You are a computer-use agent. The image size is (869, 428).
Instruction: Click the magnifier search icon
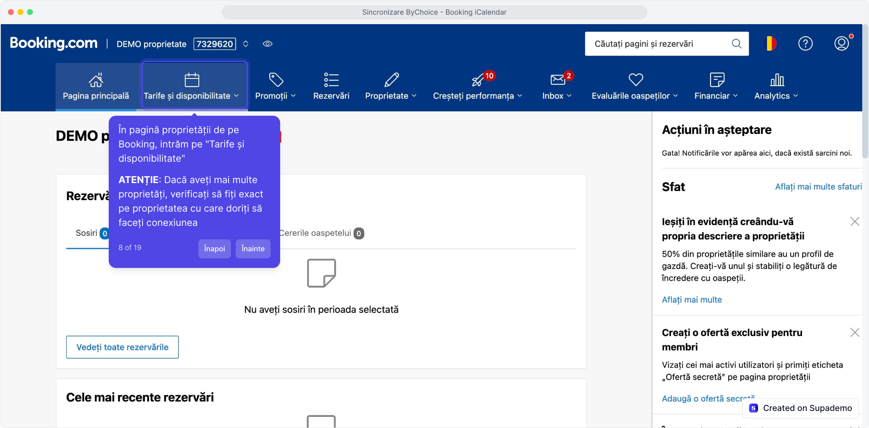coord(736,44)
